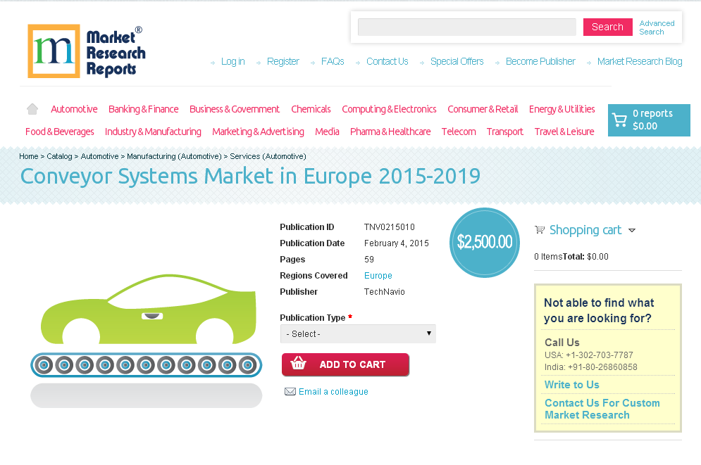
Task: Click the Market Research Reports logo
Action: click(x=86, y=51)
